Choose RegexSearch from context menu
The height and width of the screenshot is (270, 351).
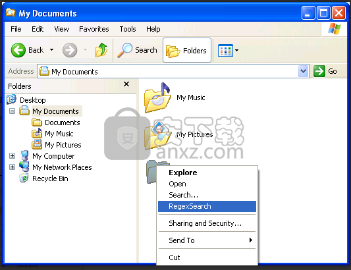pyautogui.click(x=207, y=206)
